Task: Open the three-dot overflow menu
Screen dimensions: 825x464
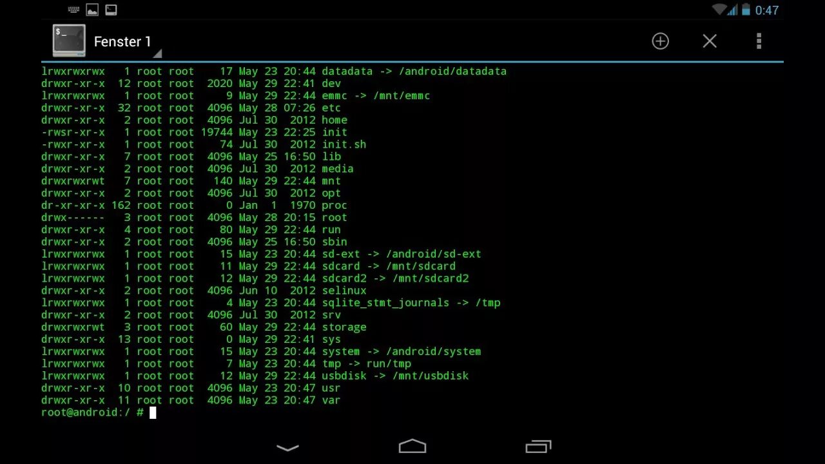Action: (759, 41)
